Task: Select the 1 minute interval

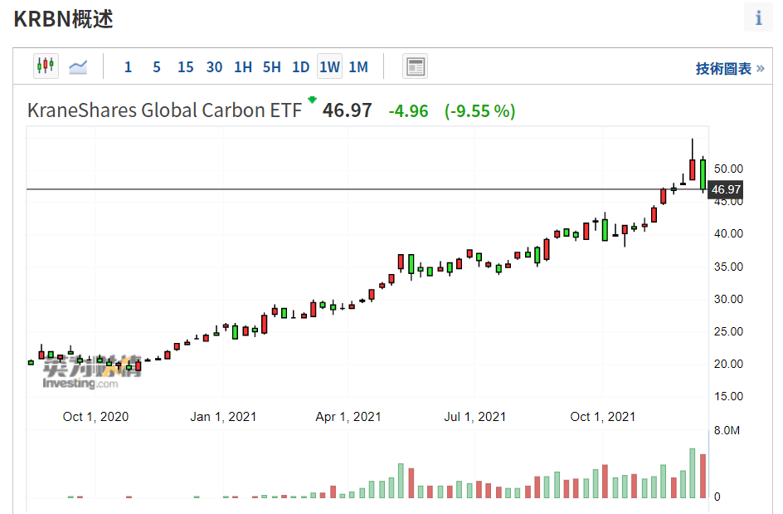Action: pyautogui.click(x=128, y=67)
